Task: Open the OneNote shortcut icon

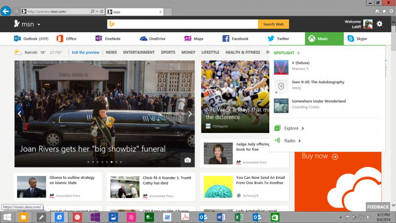Action: tap(98, 38)
